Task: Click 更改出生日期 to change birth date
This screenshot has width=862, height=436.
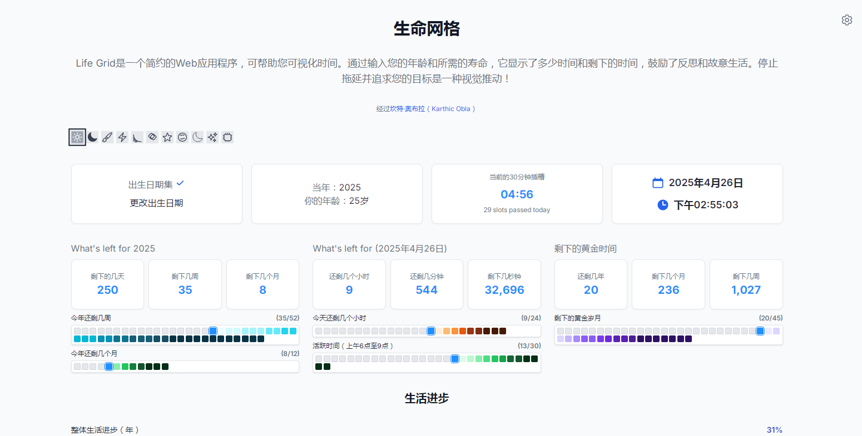Action: pyautogui.click(x=156, y=203)
